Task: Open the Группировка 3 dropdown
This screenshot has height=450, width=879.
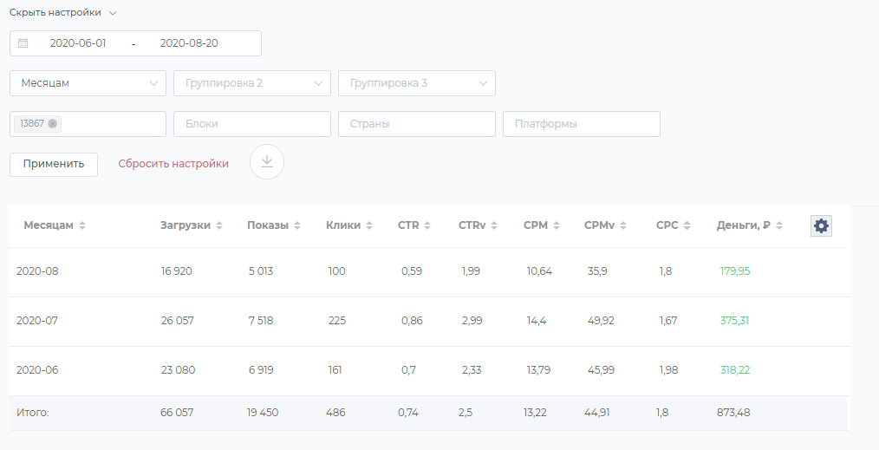Action: point(417,83)
